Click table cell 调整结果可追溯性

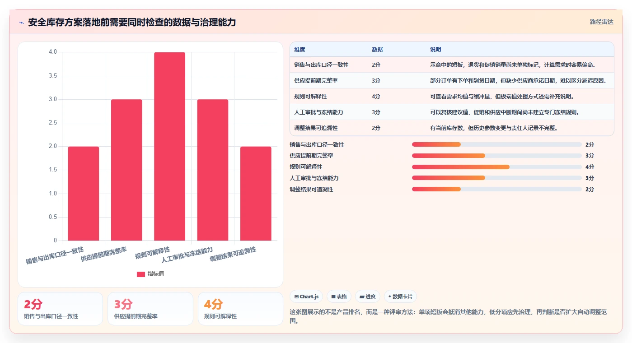316,128
